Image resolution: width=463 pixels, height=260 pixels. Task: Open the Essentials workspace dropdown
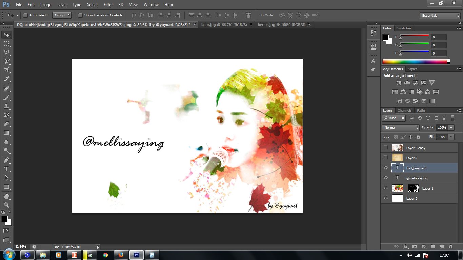(x=440, y=15)
